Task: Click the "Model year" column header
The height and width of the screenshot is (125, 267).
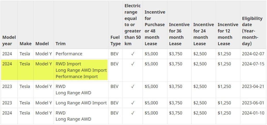Action: pyautogui.click(x=9, y=40)
